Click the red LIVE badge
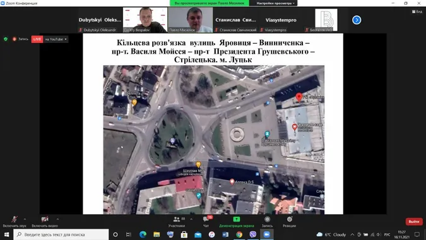The height and width of the screenshot is (240, 426). (37, 39)
